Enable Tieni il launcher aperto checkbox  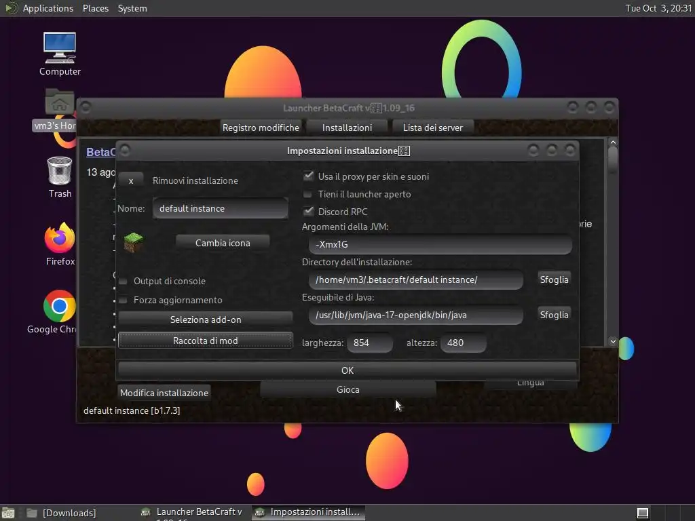tap(307, 194)
